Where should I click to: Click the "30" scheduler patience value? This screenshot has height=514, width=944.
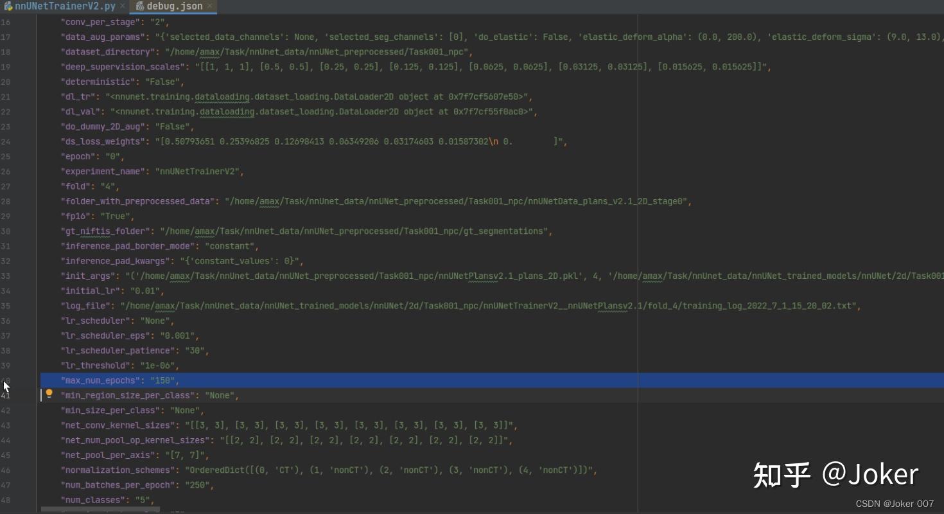196,350
